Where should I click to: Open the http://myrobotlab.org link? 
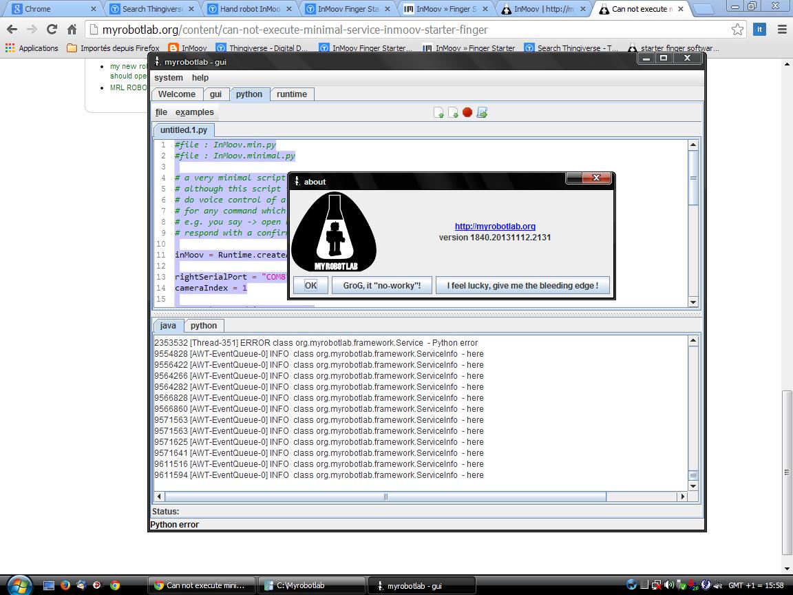[x=495, y=226]
